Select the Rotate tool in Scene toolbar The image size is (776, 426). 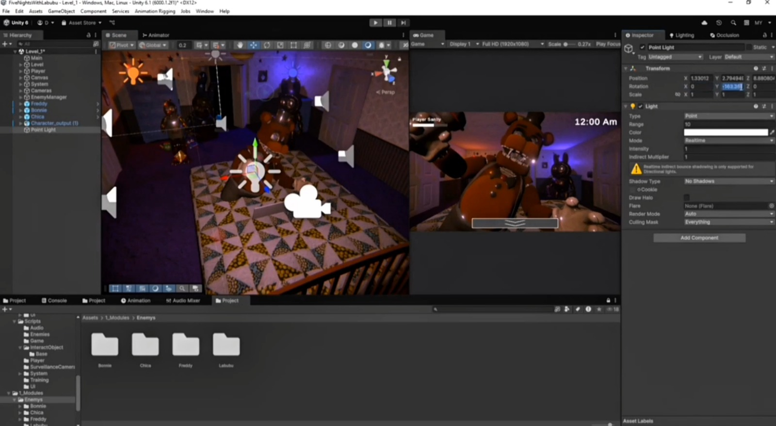click(x=267, y=45)
